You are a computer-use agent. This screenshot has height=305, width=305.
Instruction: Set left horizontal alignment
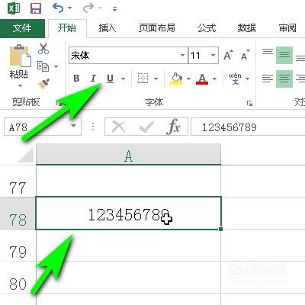268,79
